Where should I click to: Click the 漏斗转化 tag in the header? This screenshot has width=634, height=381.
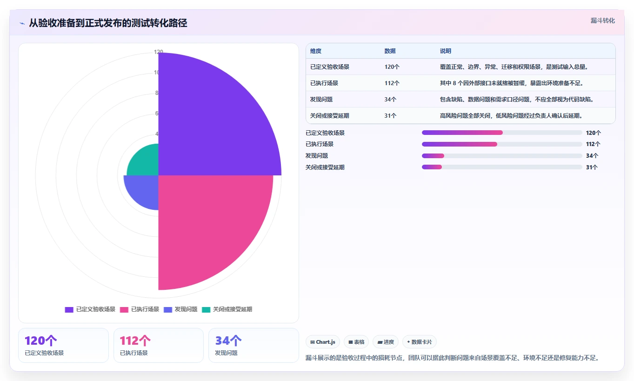[603, 21]
